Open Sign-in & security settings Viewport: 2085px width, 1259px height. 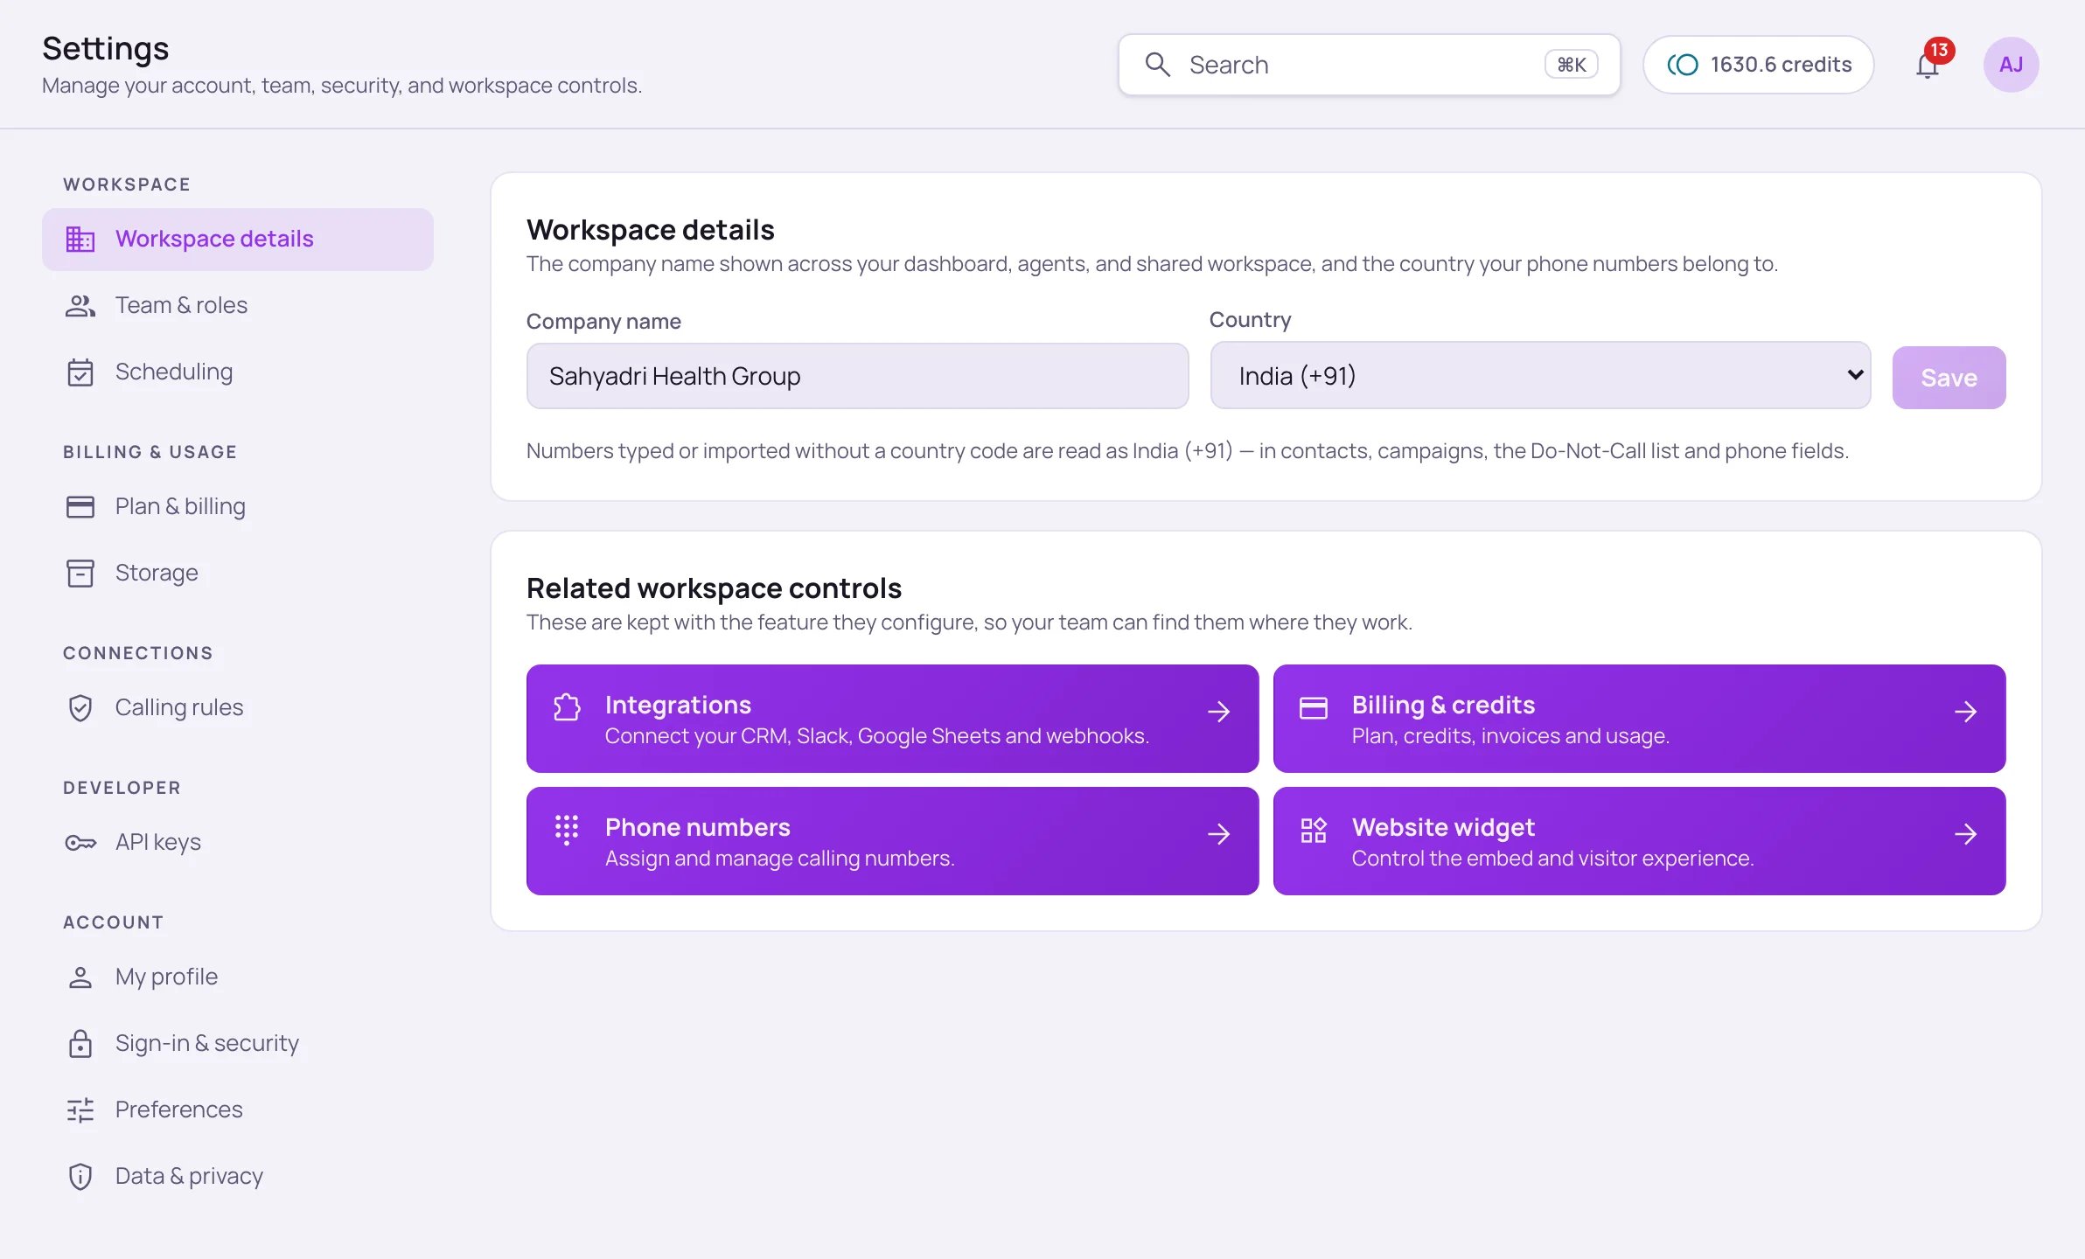[x=238, y=1043]
